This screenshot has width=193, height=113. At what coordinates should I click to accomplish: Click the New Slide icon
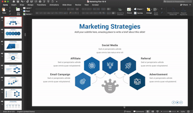coord(18,10)
